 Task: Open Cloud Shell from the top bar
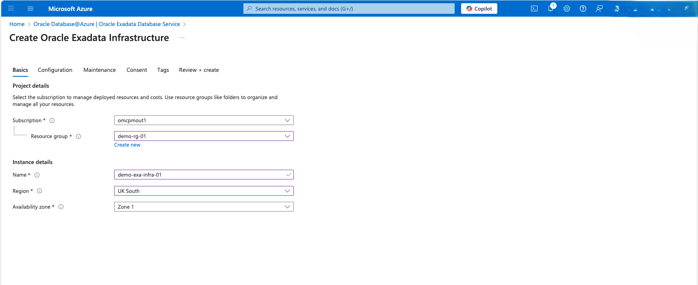pyautogui.click(x=534, y=9)
